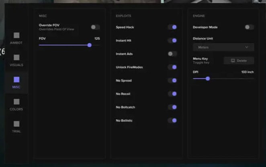Enable Developer Mode toggle
Image resolution: width=266 pixels, height=167 pixels.
249,27
